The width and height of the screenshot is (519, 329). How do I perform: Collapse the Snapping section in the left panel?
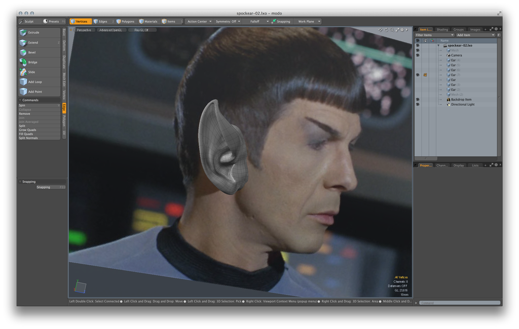click(x=20, y=182)
